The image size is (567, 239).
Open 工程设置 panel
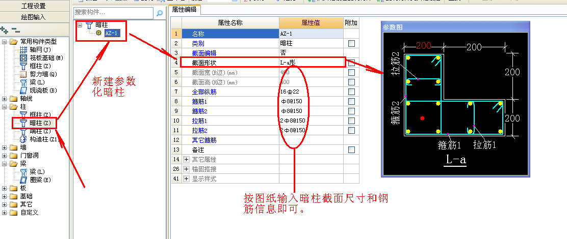(34, 6)
